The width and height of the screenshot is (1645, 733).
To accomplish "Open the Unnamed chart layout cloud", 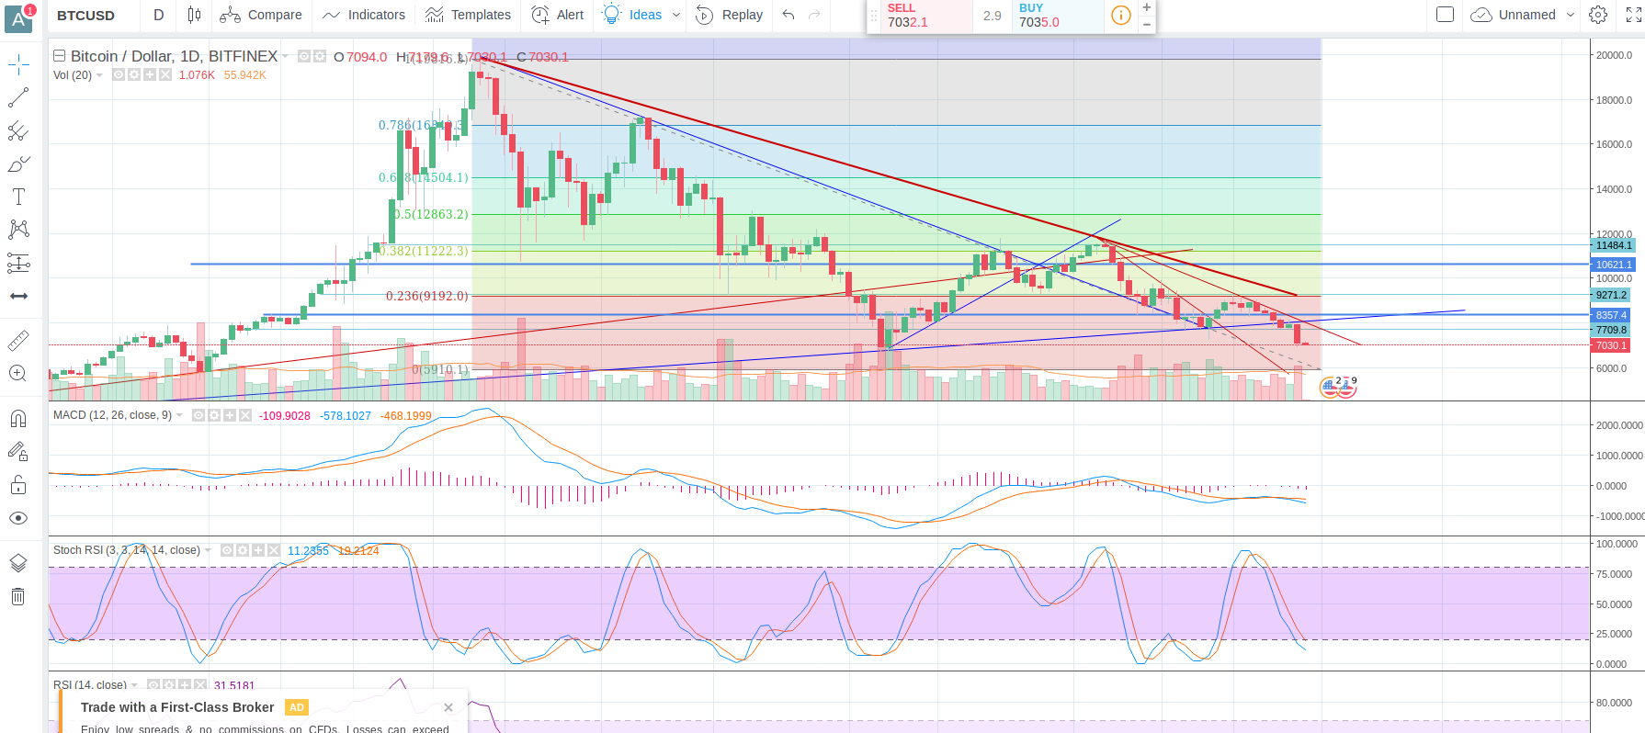I will (1513, 15).
